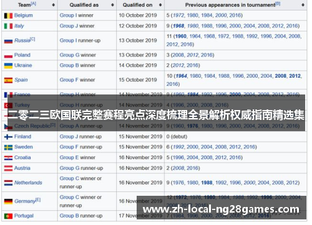The height and width of the screenshot is (225, 312).
Task: Click the Portugal flag icon
Action: click(x=8, y=216)
